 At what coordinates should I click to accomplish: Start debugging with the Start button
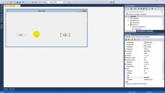[34, 2]
